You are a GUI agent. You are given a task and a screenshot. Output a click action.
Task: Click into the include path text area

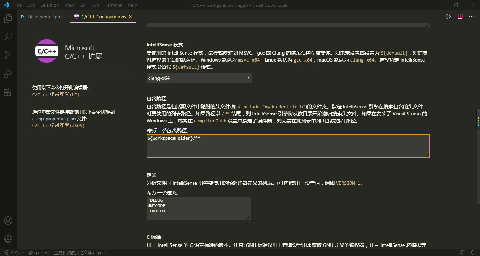(288, 146)
